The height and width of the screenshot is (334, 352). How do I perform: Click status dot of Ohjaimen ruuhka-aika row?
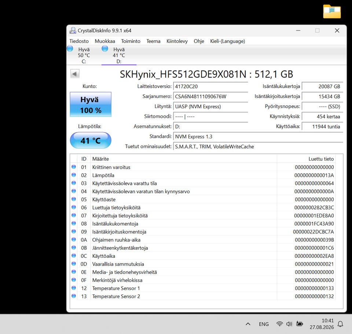(74, 240)
